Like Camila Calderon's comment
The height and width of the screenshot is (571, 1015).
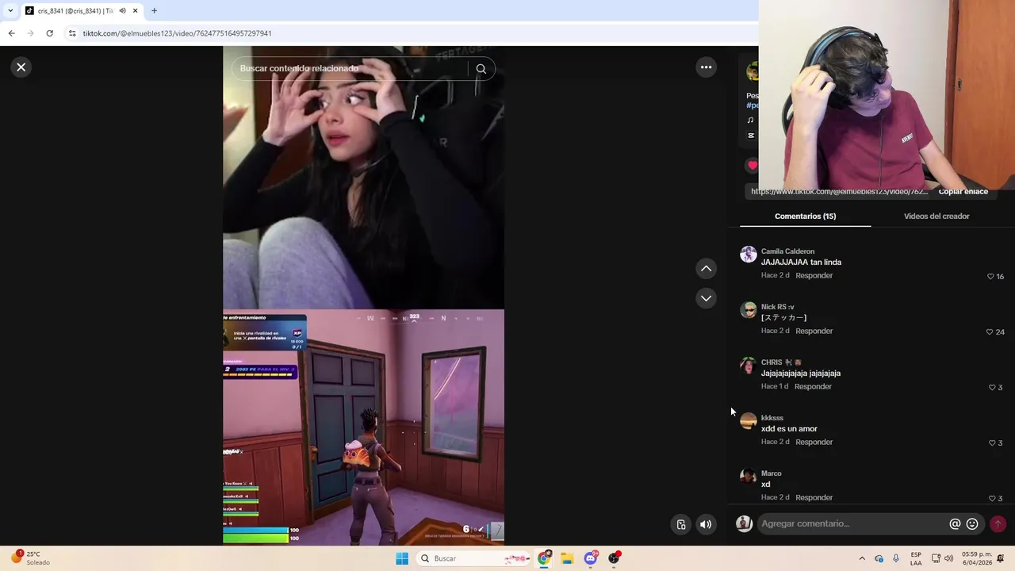coord(990,277)
